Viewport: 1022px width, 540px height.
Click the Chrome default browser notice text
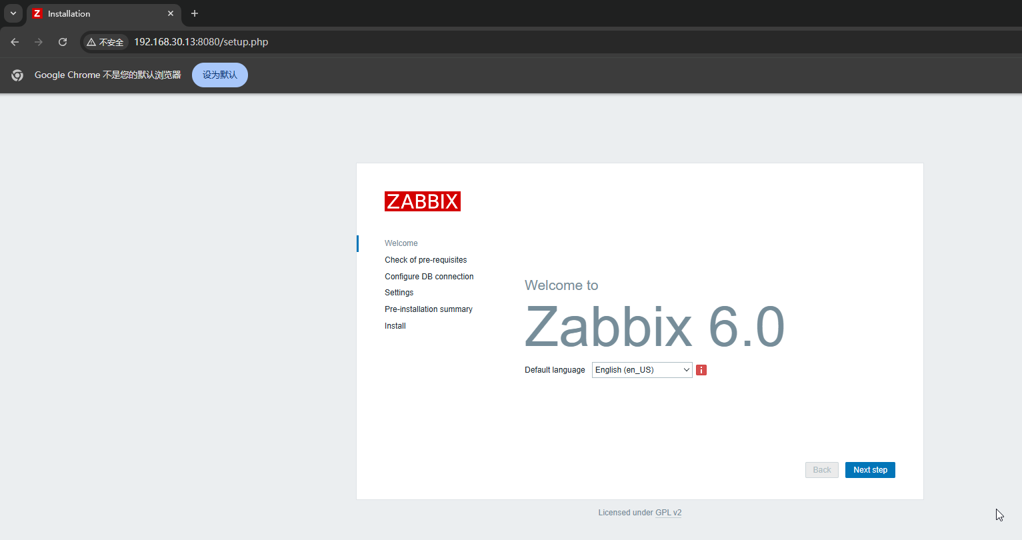pyautogui.click(x=108, y=75)
